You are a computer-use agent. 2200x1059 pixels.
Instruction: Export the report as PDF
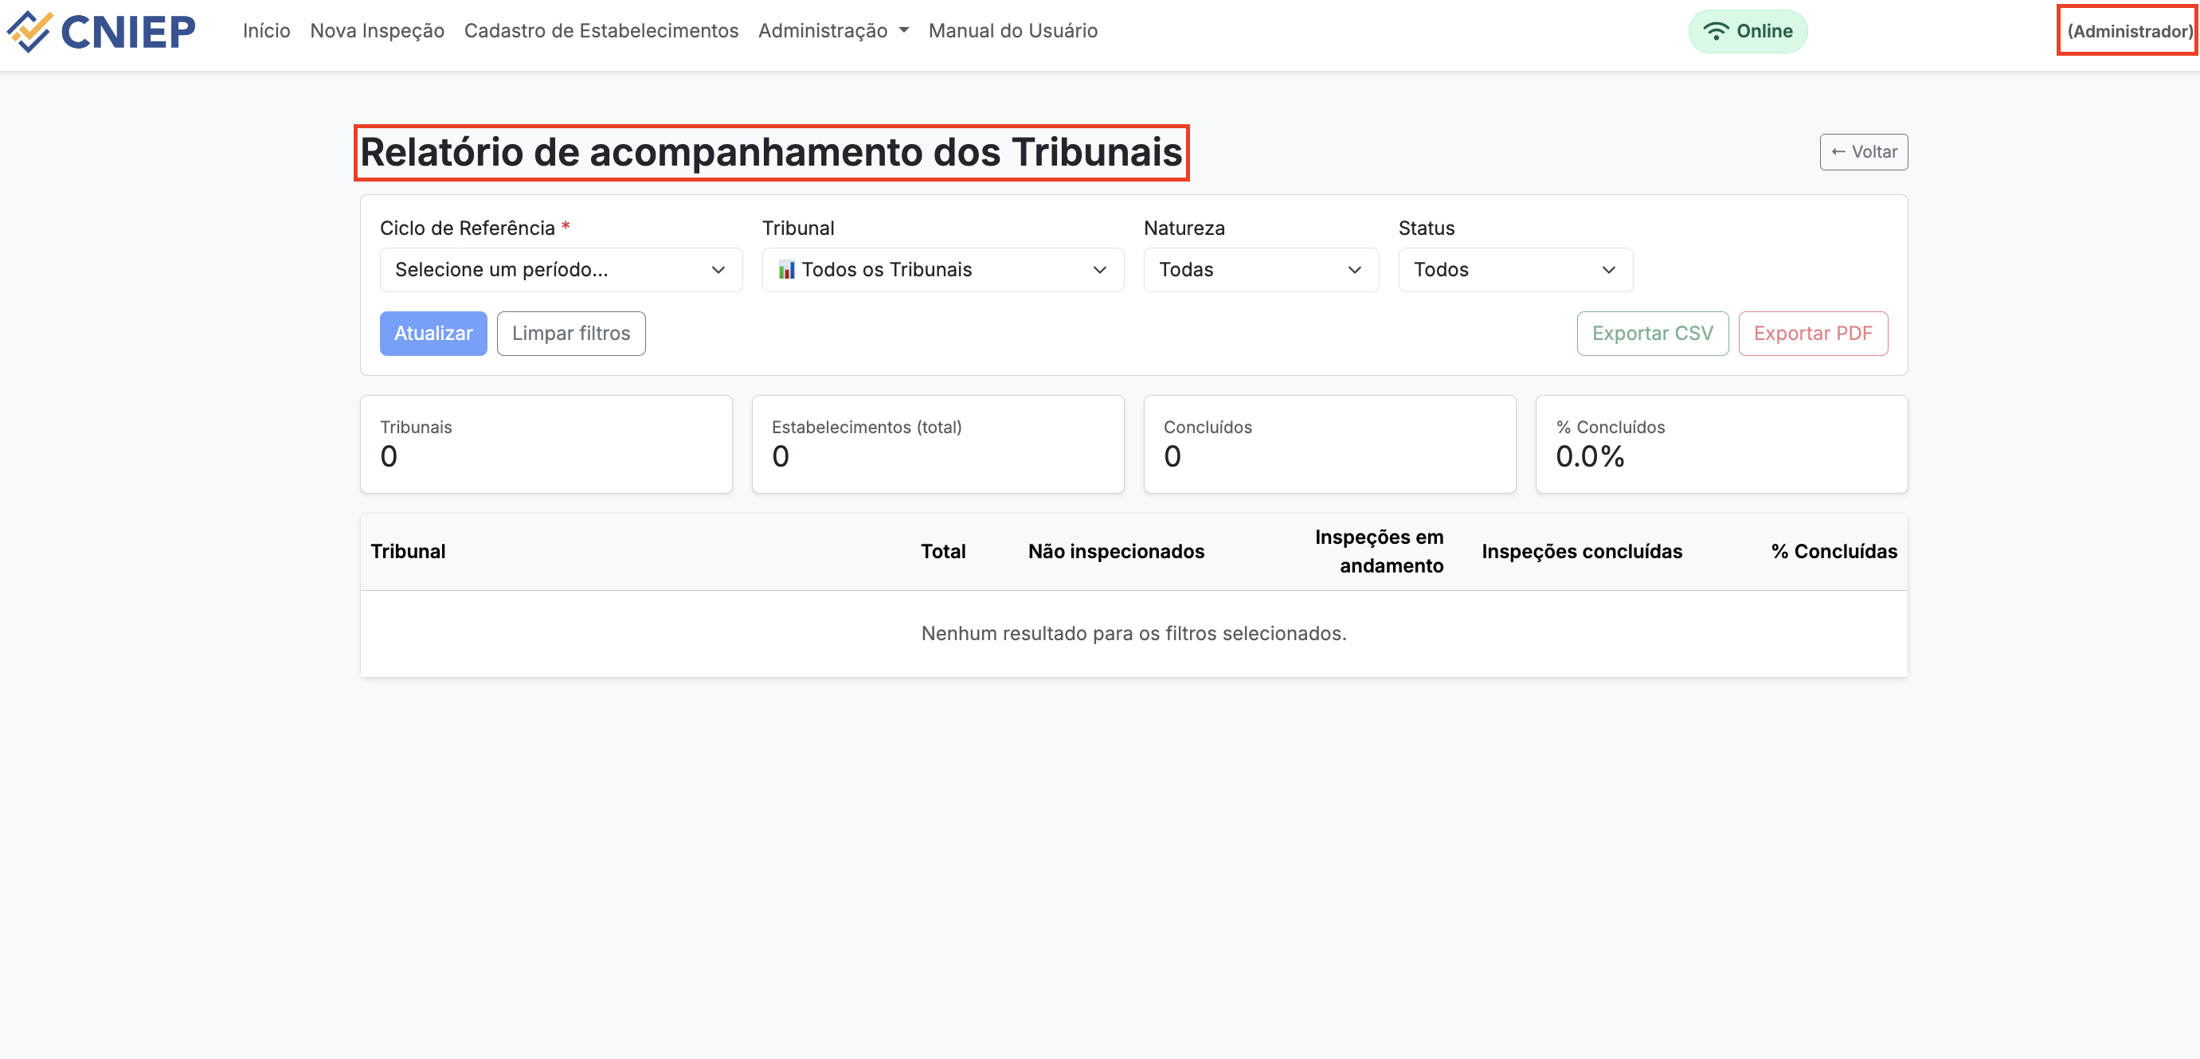[x=1812, y=333]
